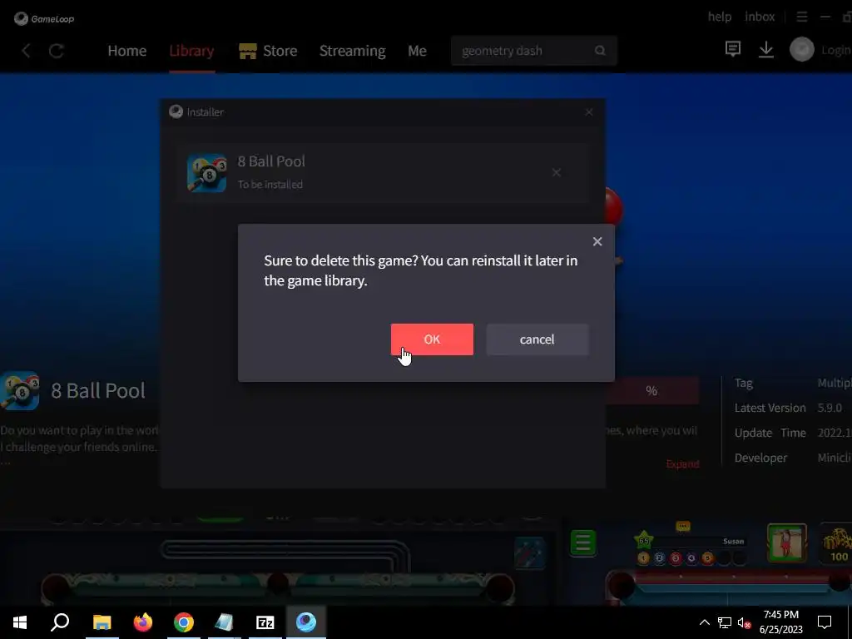Click the Login link
The width and height of the screenshot is (852, 639).
tap(835, 50)
